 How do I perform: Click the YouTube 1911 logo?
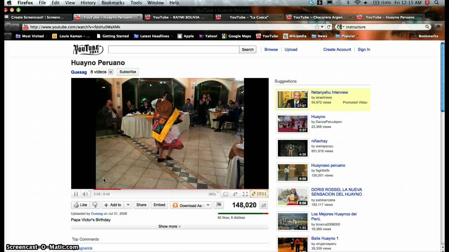point(88,50)
